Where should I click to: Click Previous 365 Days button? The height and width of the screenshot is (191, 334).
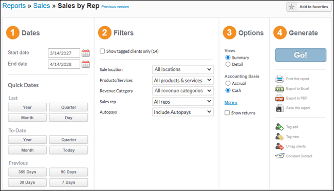point(27,172)
